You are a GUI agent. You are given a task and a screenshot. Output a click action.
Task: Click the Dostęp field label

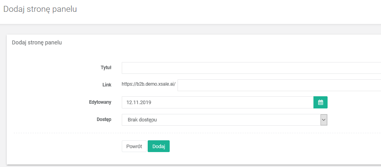click(x=103, y=119)
